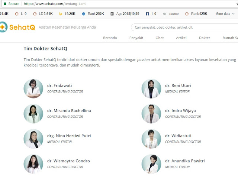Click the italic word passion in description
The height and width of the screenshot is (178, 238).
click(144, 60)
